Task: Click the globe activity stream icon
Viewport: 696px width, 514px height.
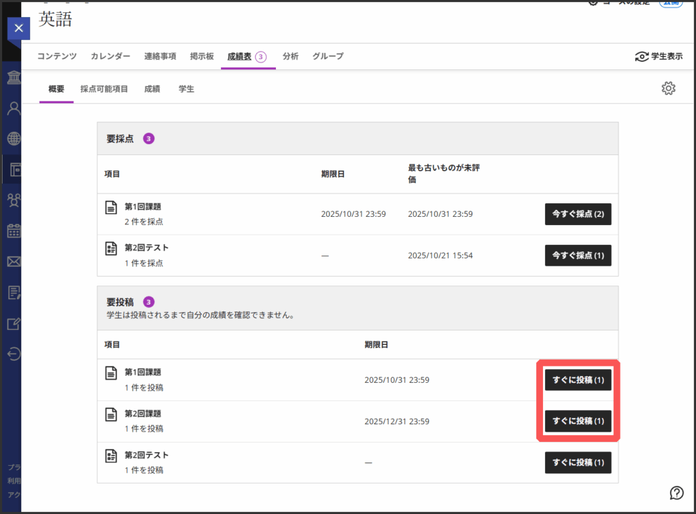Action: [x=14, y=139]
